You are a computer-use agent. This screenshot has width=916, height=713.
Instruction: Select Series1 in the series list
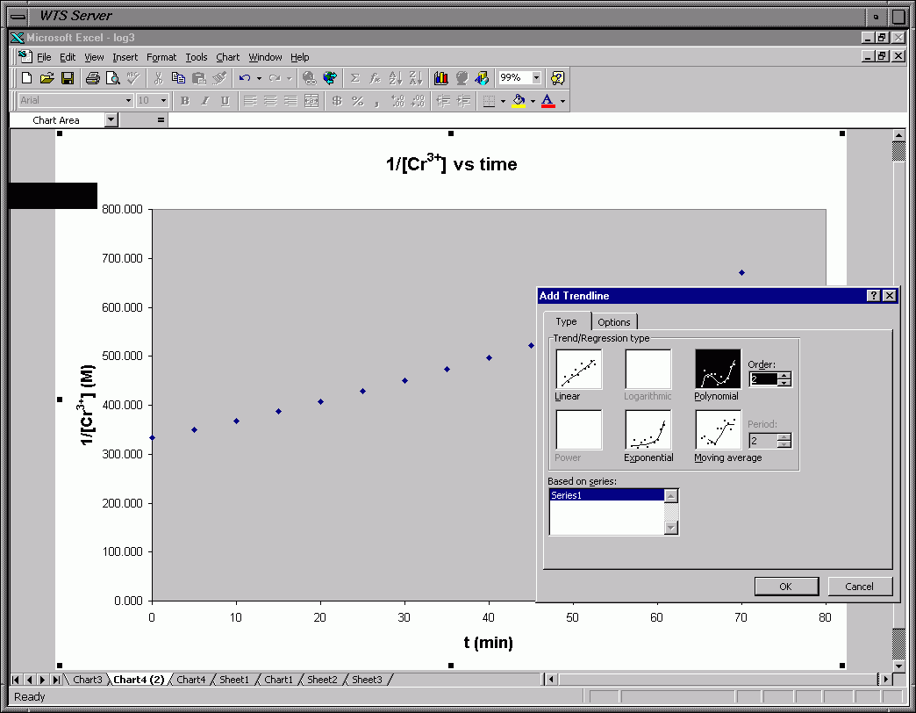point(605,495)
